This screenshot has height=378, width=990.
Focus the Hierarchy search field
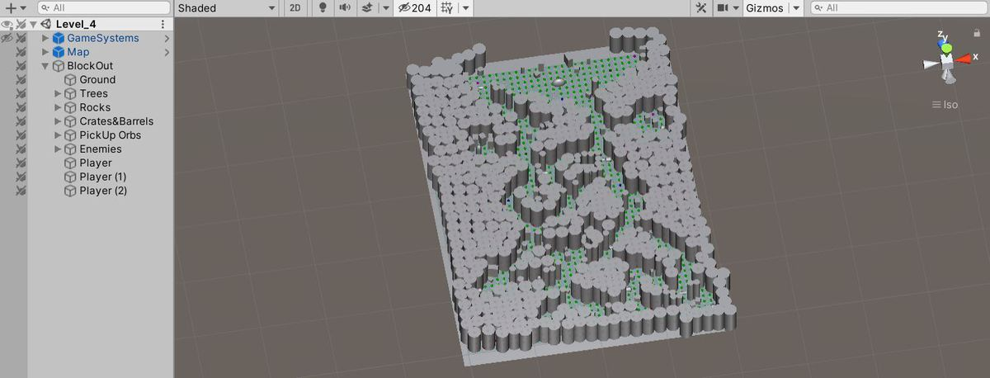tap(105, 7)
